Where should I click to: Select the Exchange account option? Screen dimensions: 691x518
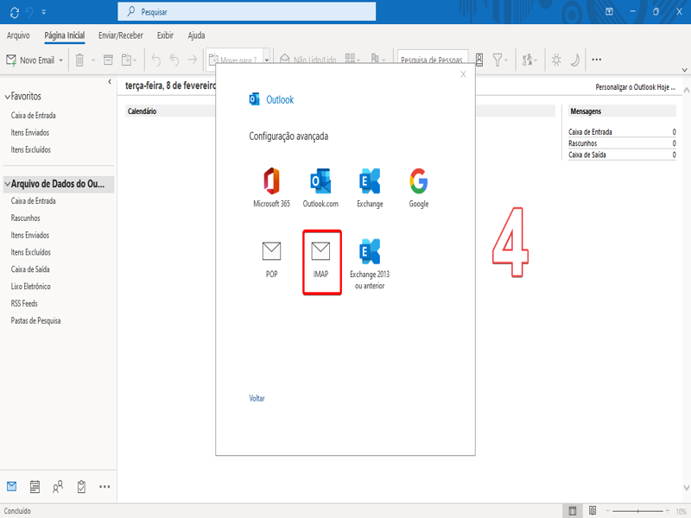[370, 187]
